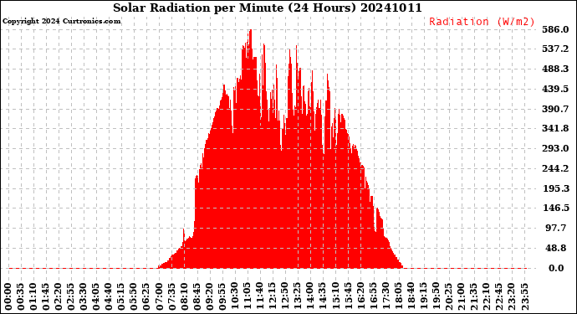Click the 15:45 time label
The height and width of the screenshot is (314, 577).
tap(348, 296)
